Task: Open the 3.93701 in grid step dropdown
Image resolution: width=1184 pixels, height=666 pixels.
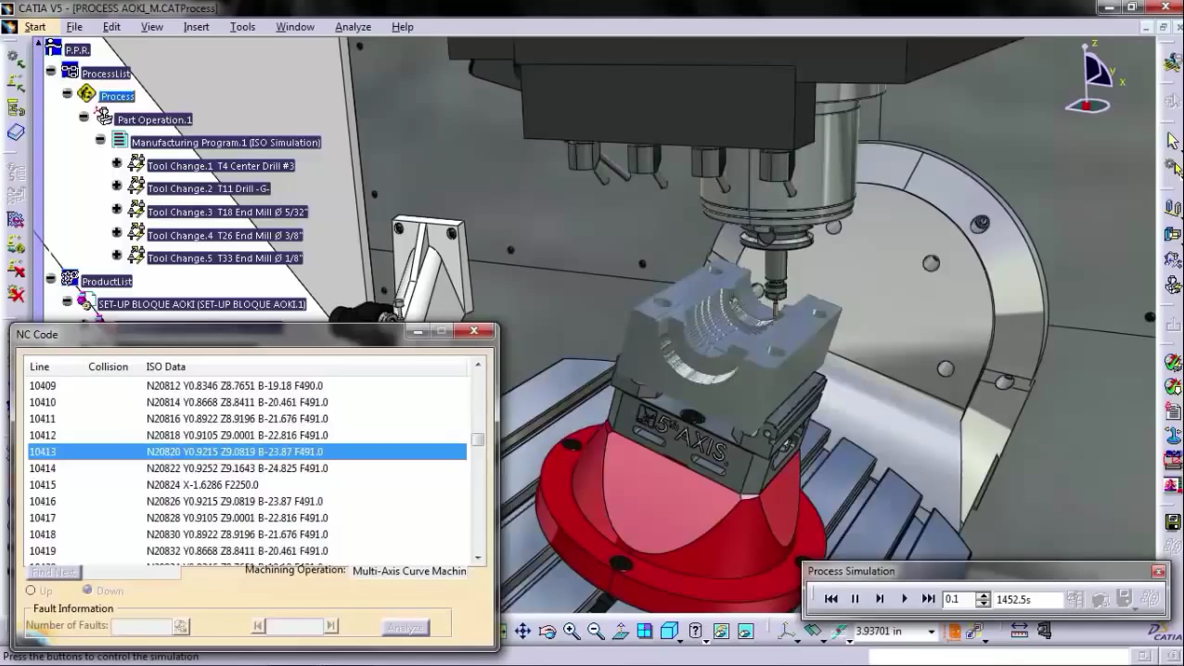Action: 932,632
